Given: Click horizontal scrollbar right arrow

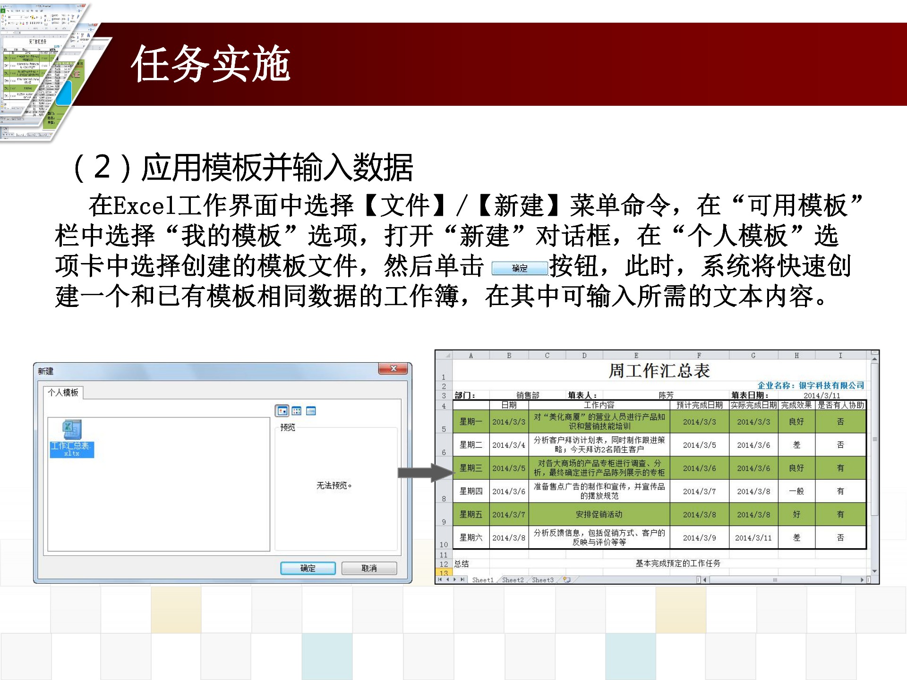Looking at the screenshot, I should click(862, 580).
